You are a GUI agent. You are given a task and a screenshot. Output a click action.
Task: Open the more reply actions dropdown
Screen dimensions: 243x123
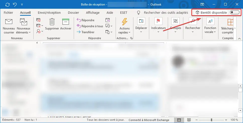(109, 32)
